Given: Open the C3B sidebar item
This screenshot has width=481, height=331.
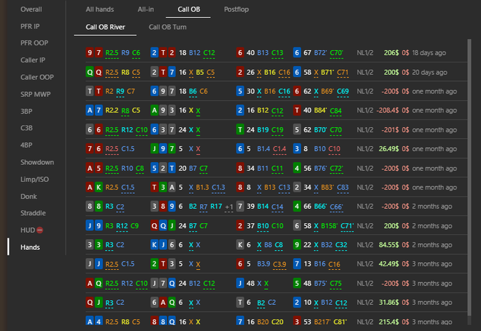Looking at the screenshot, I should click(x=26, y=128).
